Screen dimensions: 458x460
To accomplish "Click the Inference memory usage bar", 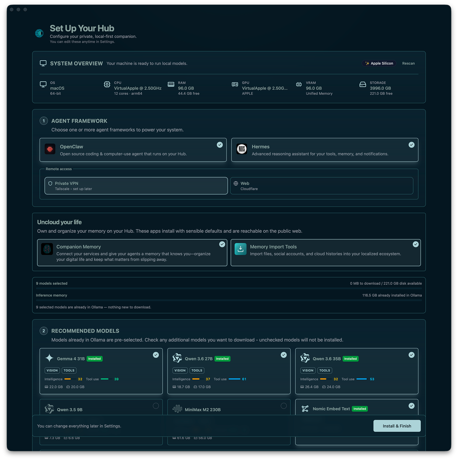I will tap(229, 300).
